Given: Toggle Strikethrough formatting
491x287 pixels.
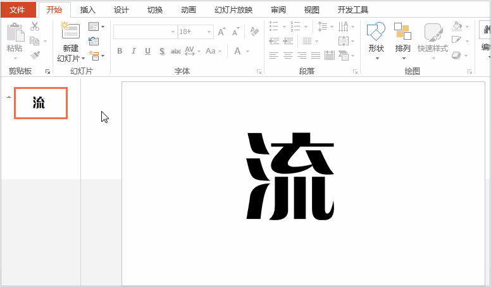Looking at the screenshot, I should (x=176, y=51).
